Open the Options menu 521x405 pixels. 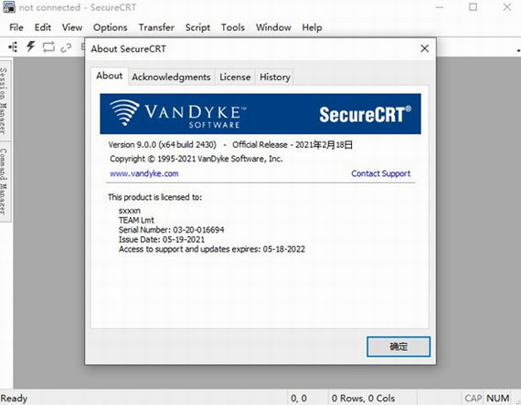(x=111, y=27)
